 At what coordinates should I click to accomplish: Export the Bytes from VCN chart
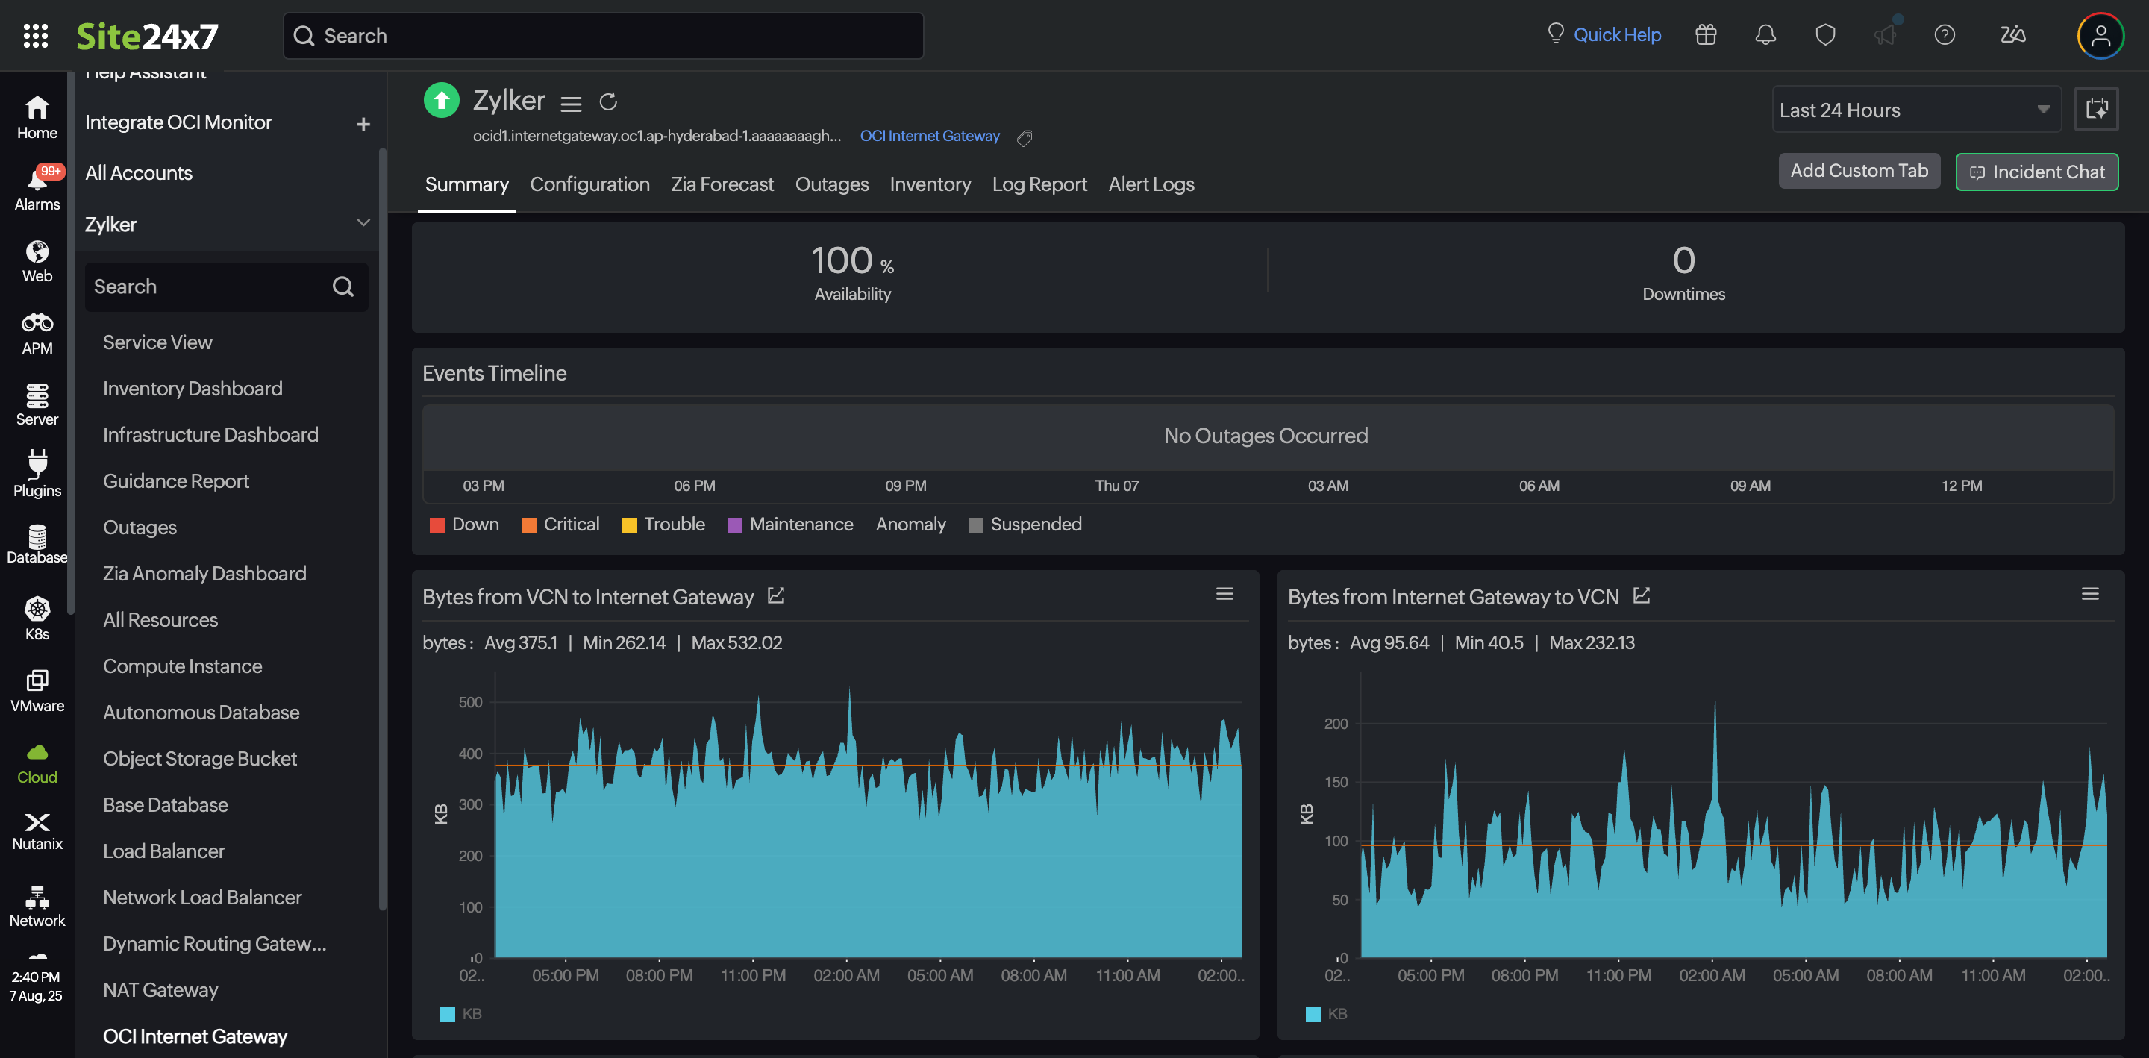[776, 595]
